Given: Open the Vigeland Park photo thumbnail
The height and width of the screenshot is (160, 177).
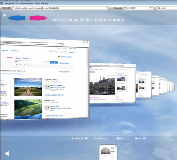Looking at the screenshot, I should (28, 87).
